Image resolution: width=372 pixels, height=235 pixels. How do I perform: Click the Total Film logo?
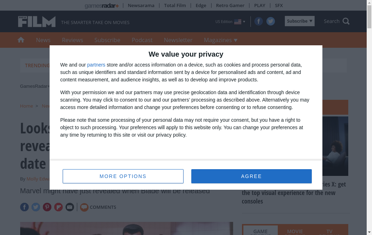[37, 22]
